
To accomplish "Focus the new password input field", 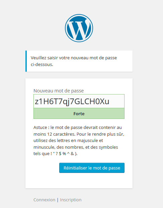I will click(79, 101).
